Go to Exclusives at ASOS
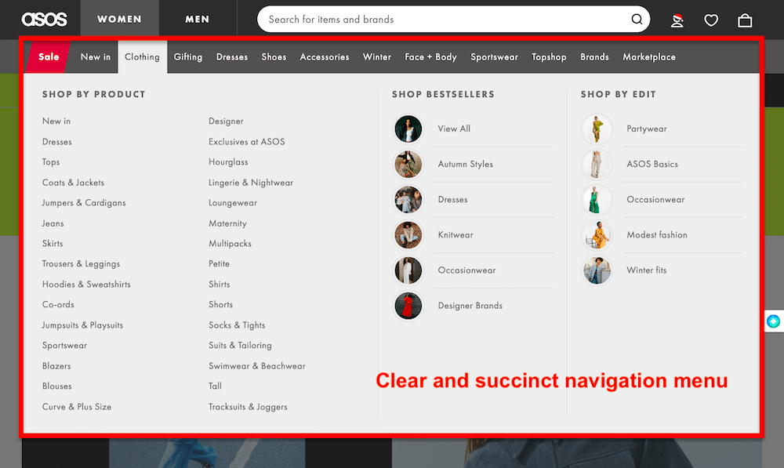This screenshot has width=784, height=468. pyautogui.click(x=246, y=142)
